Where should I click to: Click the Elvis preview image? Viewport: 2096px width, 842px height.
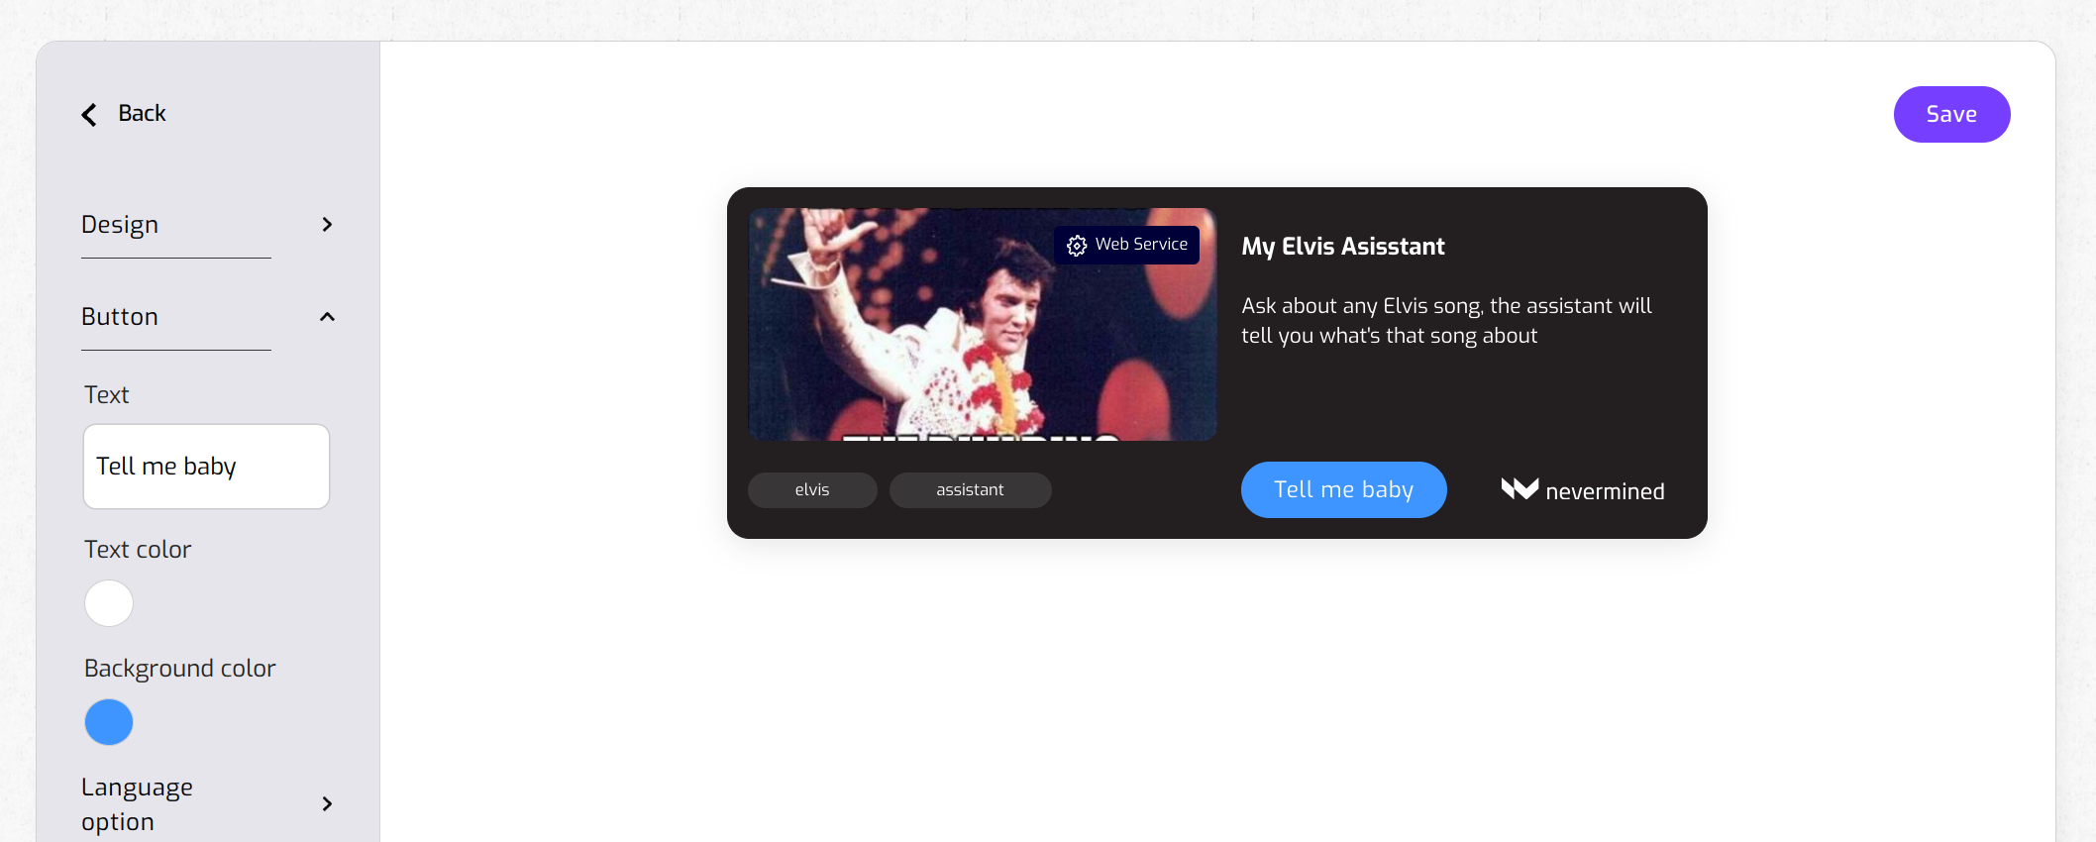pyautogui.click(x=982, y=324)
